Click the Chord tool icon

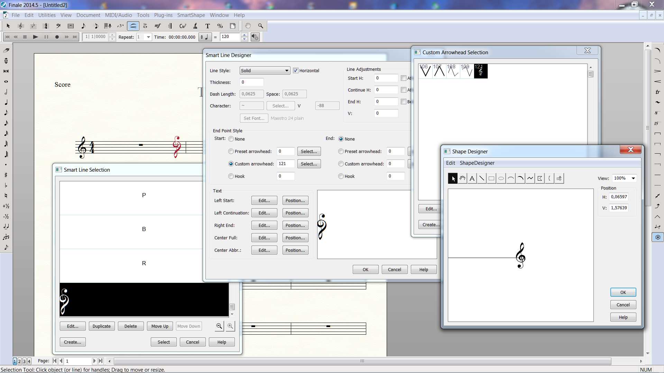point(183,26)
